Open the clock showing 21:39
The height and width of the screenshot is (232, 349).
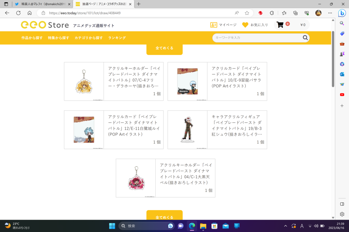click(x=336, y=226)
